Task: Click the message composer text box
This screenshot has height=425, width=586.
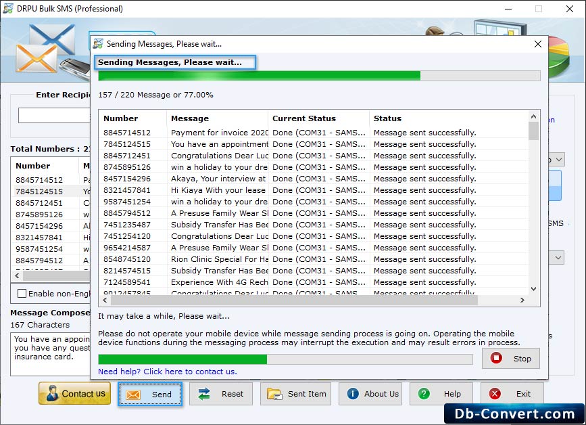Action: point(51,354)
